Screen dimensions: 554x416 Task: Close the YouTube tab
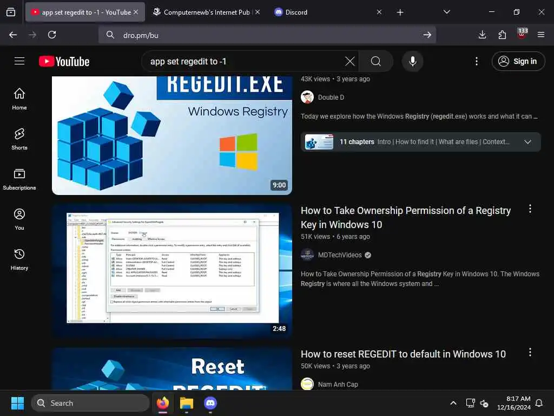click(x=136, y=12)
